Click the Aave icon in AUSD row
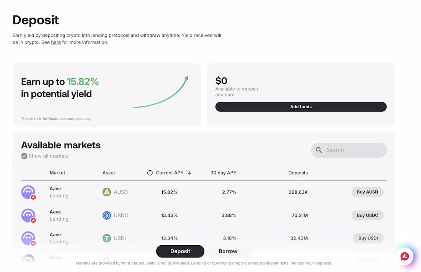This screenshot has height=272, width=421. click(x=28, y=192)
